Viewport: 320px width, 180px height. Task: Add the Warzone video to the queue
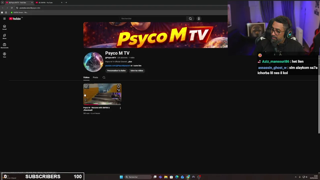click(x=118, y=90)
